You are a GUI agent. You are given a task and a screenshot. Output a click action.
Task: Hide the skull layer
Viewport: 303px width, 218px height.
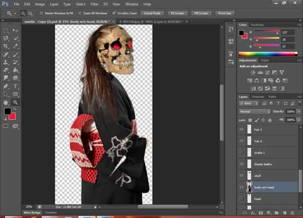click(x=241, y=175)
